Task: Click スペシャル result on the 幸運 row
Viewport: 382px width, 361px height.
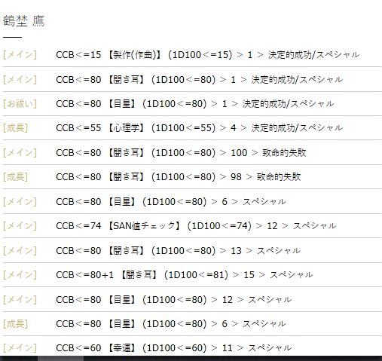Action: tap(270, 348)
